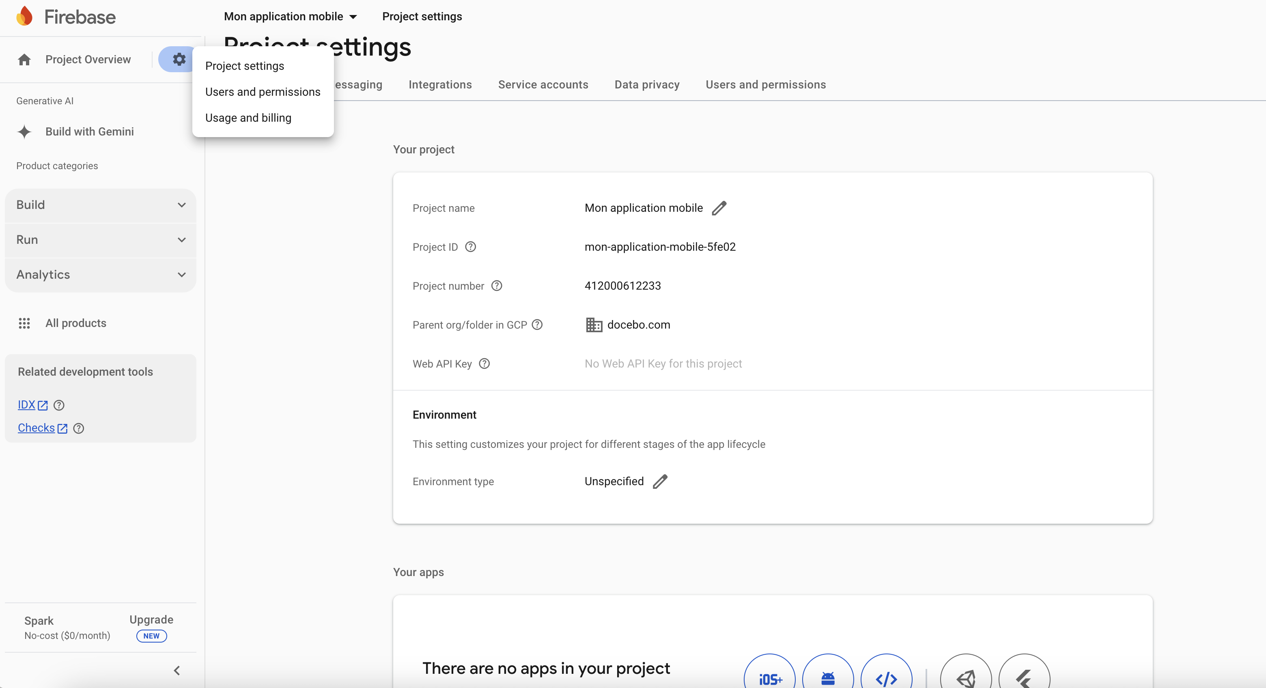
Task: Click the settings gear icon
Action: tap(179, 59)
